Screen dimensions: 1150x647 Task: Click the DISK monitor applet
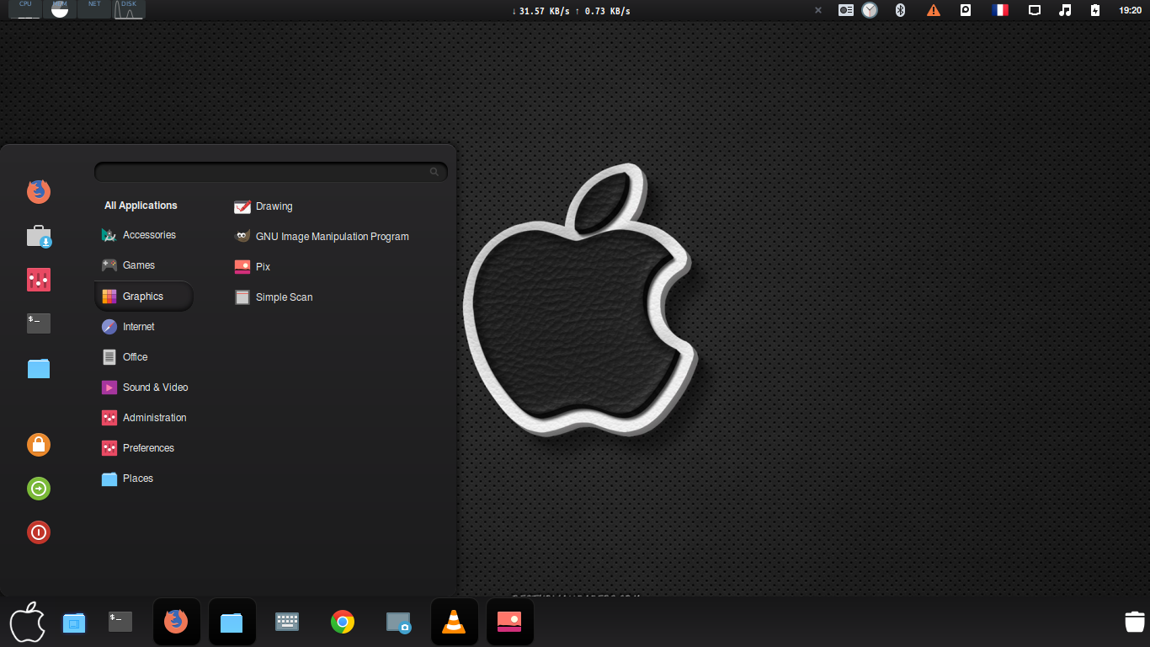129,9
